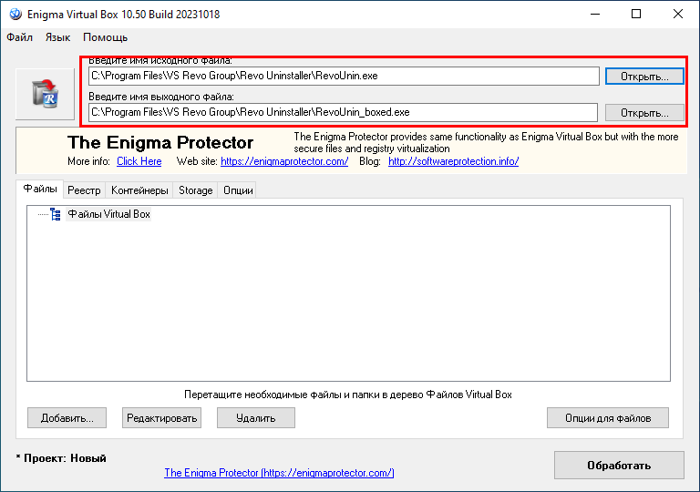
Task: Focus the source file name input field
Action: 344,76
